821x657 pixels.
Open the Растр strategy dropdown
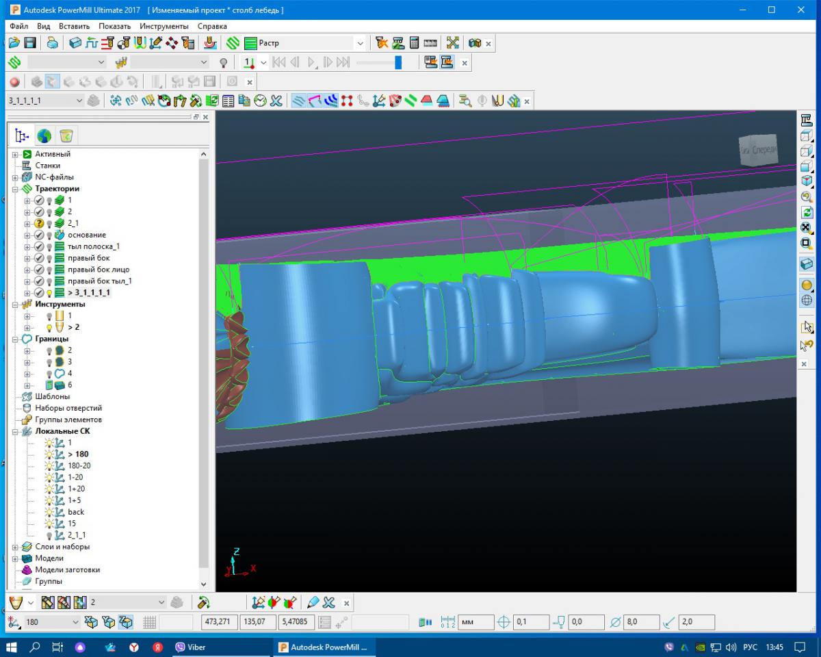(x=361, y=43)
